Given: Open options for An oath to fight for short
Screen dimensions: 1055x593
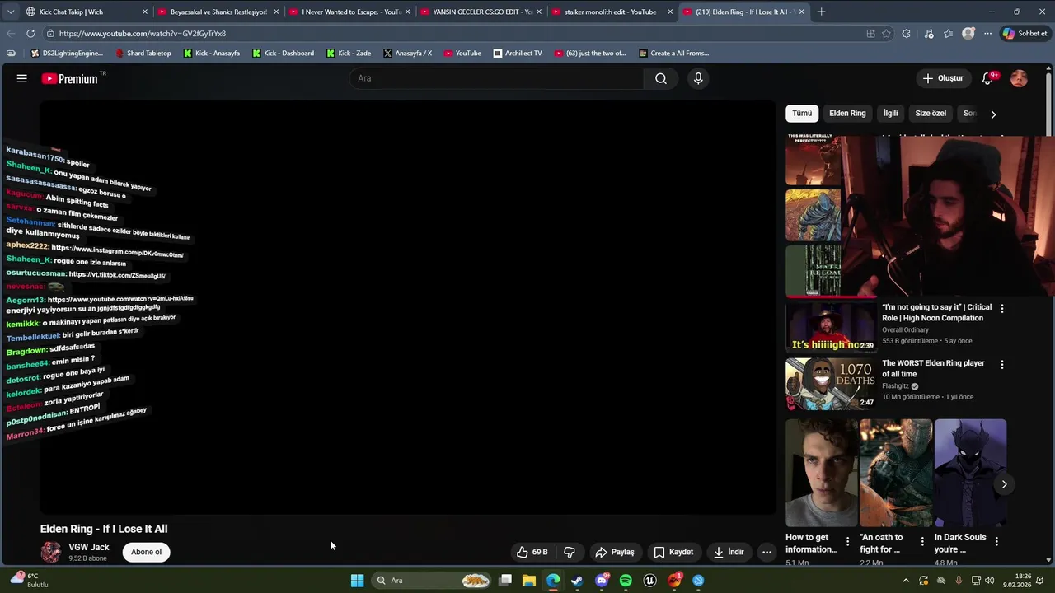Looking at the screenshot, I should 922,541.
